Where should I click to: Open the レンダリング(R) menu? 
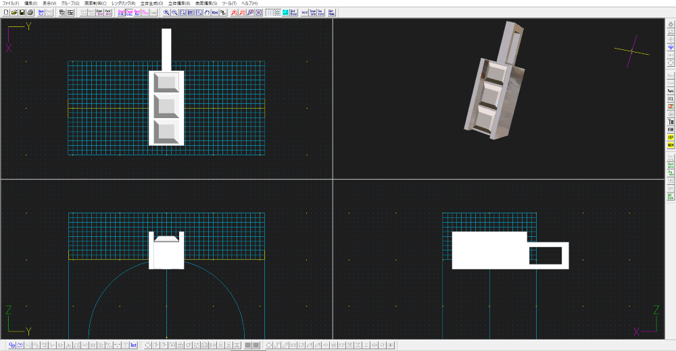click(x=123, y=3)
